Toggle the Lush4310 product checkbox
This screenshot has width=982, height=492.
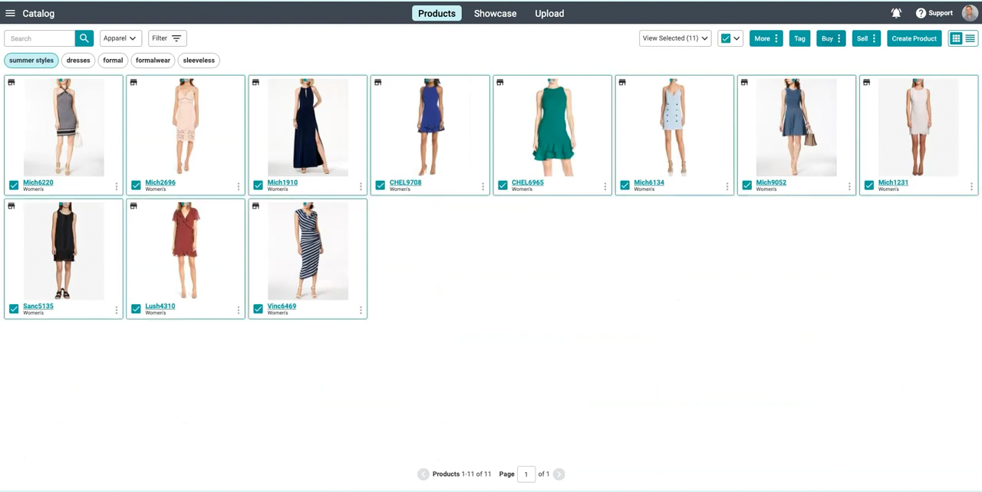(x=136, y=309)
